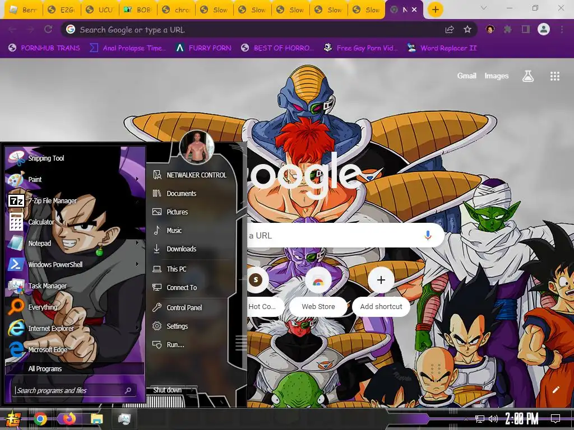Click Chrome icon in the taskbar
Viewport: 574px width, 430px height.
point(40,419)
